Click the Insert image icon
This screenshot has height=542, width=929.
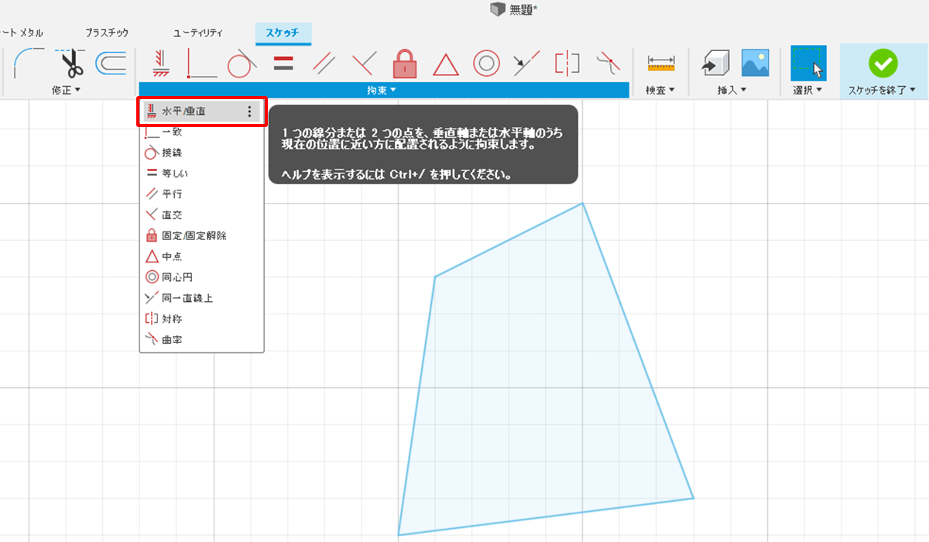755,63
